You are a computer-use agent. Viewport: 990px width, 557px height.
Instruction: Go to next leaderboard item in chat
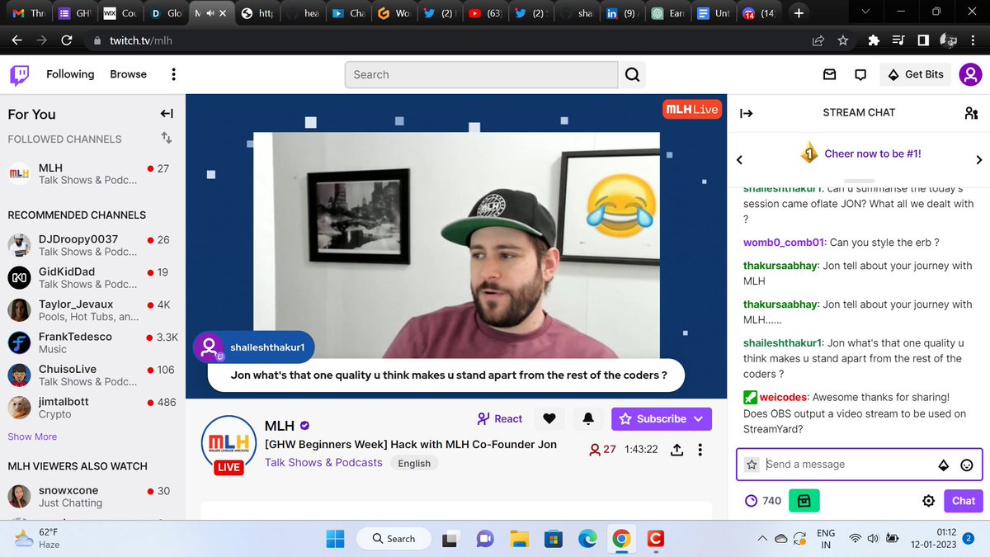coord(979,160)
